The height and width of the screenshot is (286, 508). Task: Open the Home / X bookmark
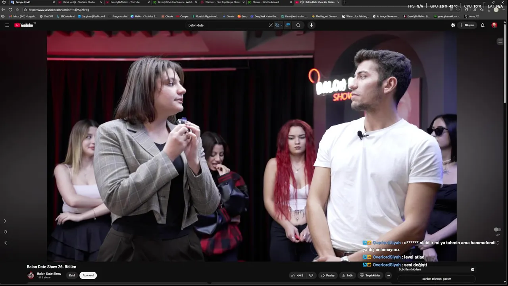point(471,16)
